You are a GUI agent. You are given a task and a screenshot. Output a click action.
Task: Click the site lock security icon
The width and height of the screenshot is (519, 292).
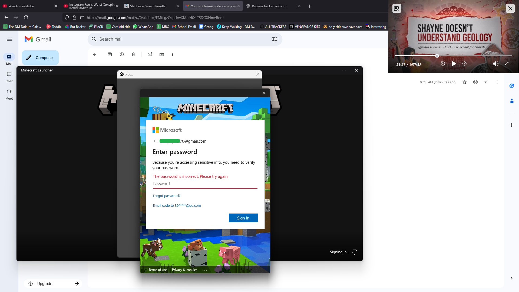(x=74, y=17)
